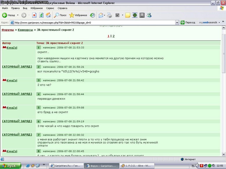The image size is (226, 169).
Task: Open KwaZzi profile in post 1
Action: 12,48
